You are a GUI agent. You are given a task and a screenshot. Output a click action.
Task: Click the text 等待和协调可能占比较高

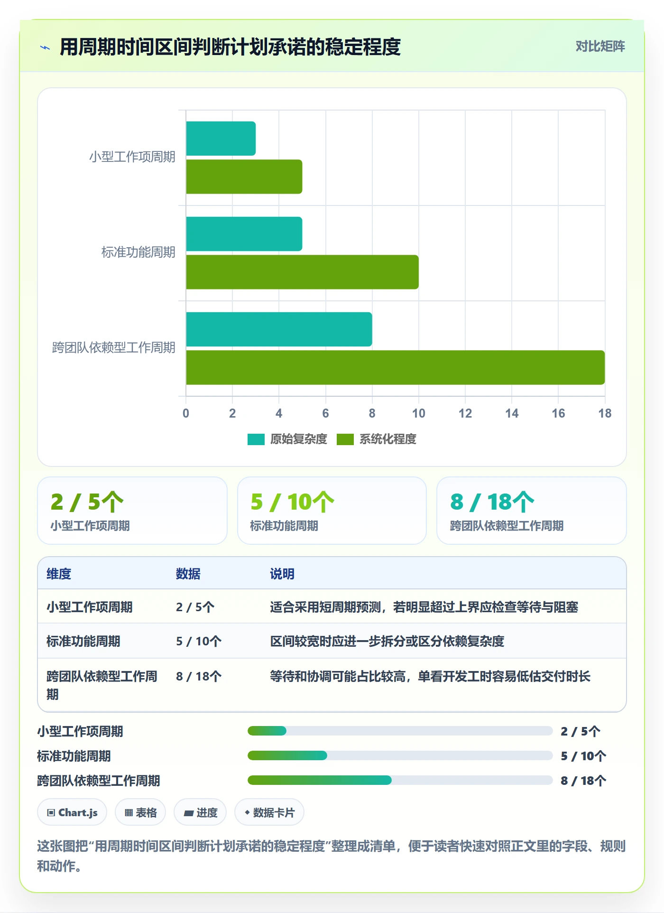tap(338, 676)
